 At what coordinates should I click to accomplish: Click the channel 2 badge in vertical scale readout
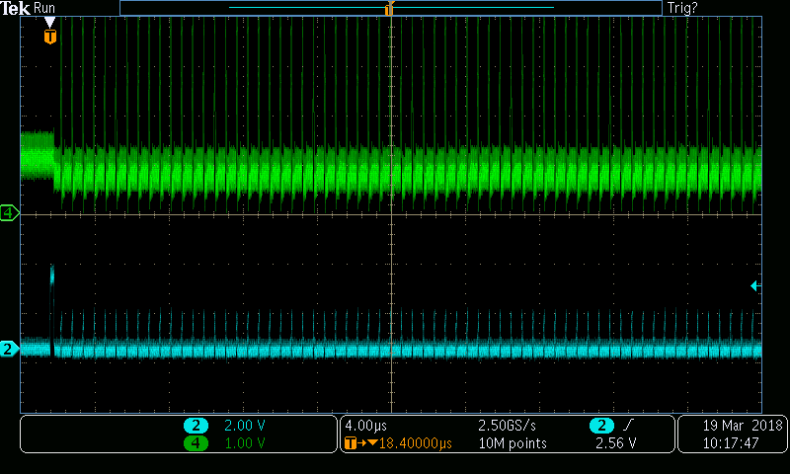[196, 426]
